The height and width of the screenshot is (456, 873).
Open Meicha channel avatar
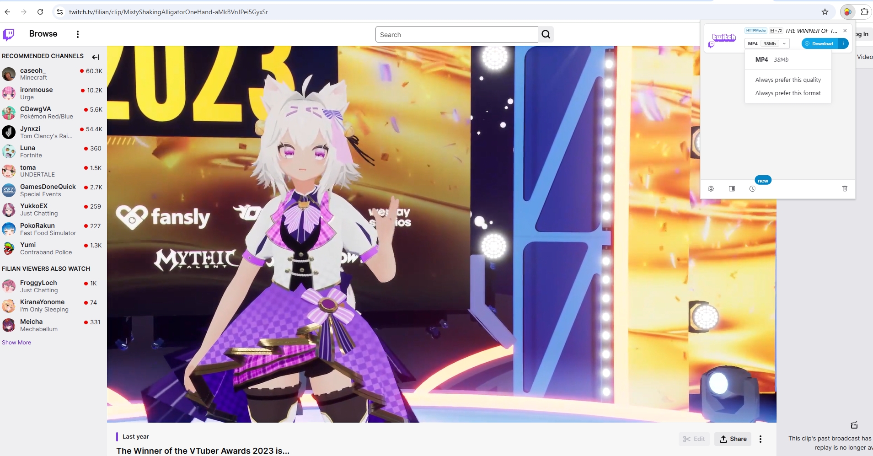coord(9,325)
